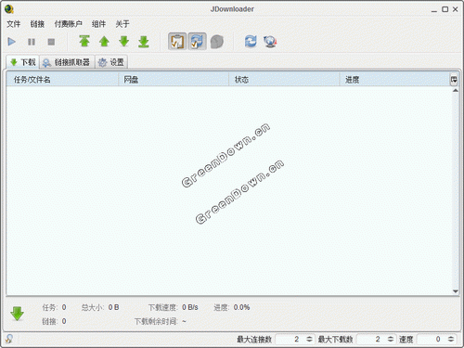Switch to the 链接抓取器 tab

click(x=67, y=62)
